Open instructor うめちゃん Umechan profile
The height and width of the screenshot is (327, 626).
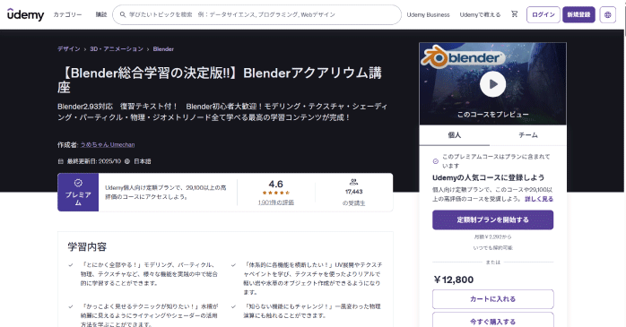click(x=108, y=145)
